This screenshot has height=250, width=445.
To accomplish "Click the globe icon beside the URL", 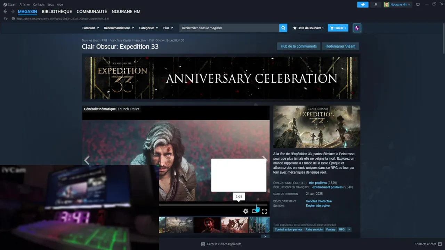I will pos(13,18).
